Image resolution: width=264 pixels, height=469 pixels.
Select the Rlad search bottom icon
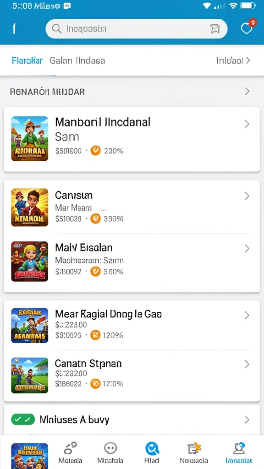point(152,448)
